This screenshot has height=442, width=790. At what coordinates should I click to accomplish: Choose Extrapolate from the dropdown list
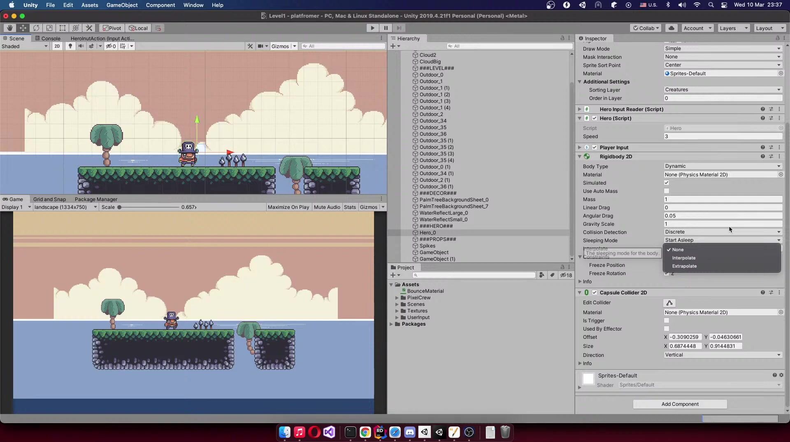point(722,266)
